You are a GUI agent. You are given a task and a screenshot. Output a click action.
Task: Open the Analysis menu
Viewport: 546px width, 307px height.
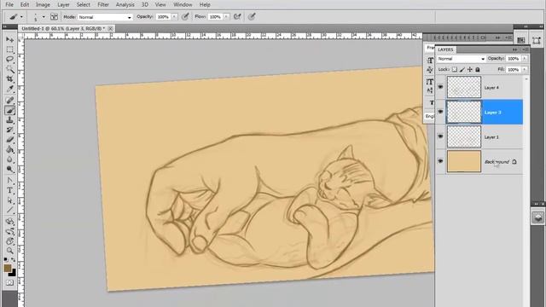tap(125, 4)
